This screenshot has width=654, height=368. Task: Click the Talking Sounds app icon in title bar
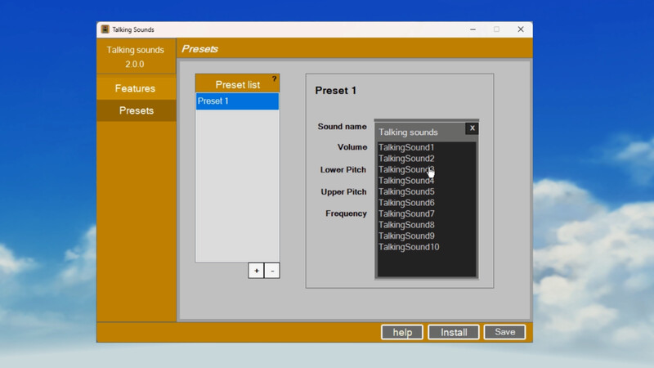point(105,29)
